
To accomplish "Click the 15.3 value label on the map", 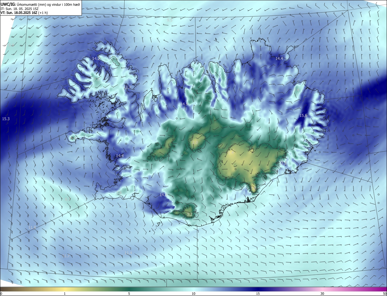I will [6, 119].
